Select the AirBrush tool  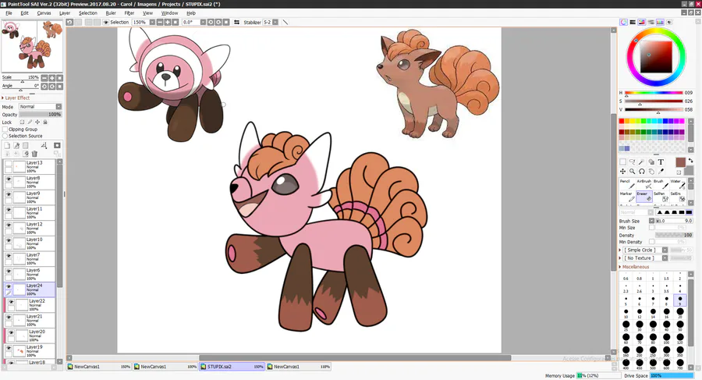pyautogui.click(x=643, y=183)
